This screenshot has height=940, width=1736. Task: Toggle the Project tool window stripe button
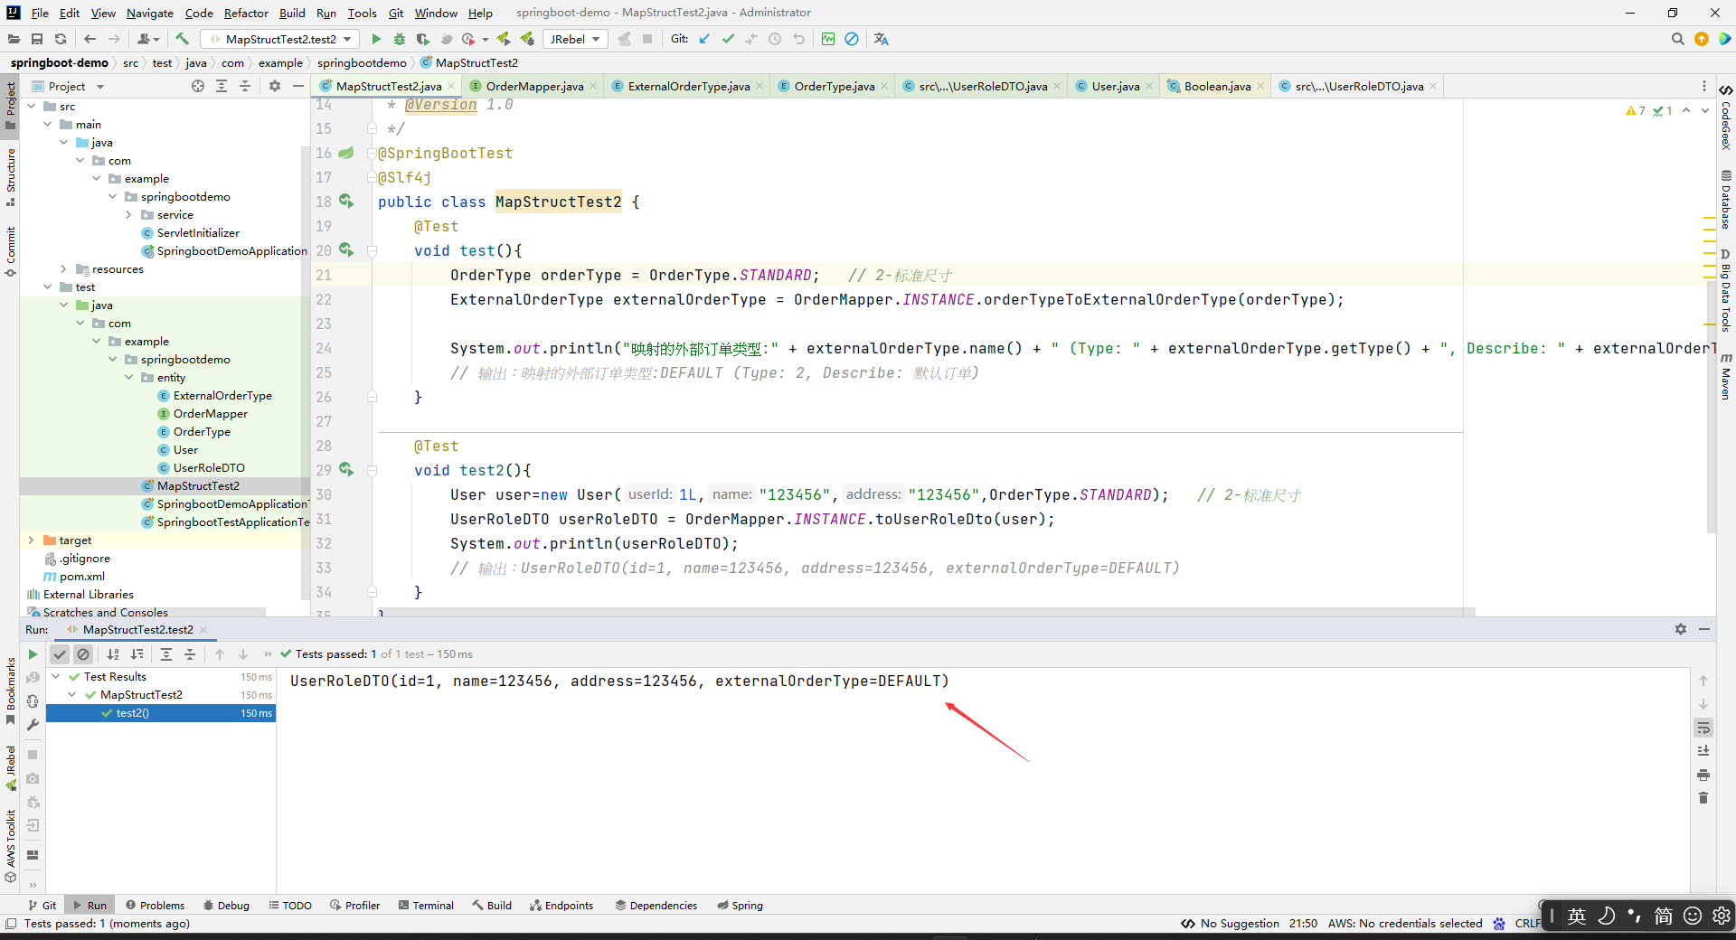point(10,106)
